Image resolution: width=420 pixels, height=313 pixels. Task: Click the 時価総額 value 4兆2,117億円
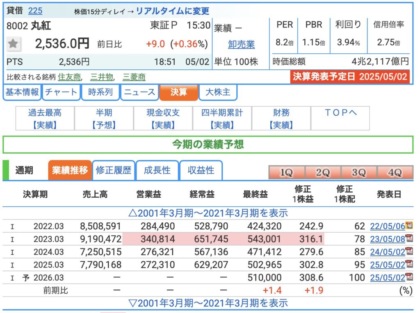pos(380,62)
